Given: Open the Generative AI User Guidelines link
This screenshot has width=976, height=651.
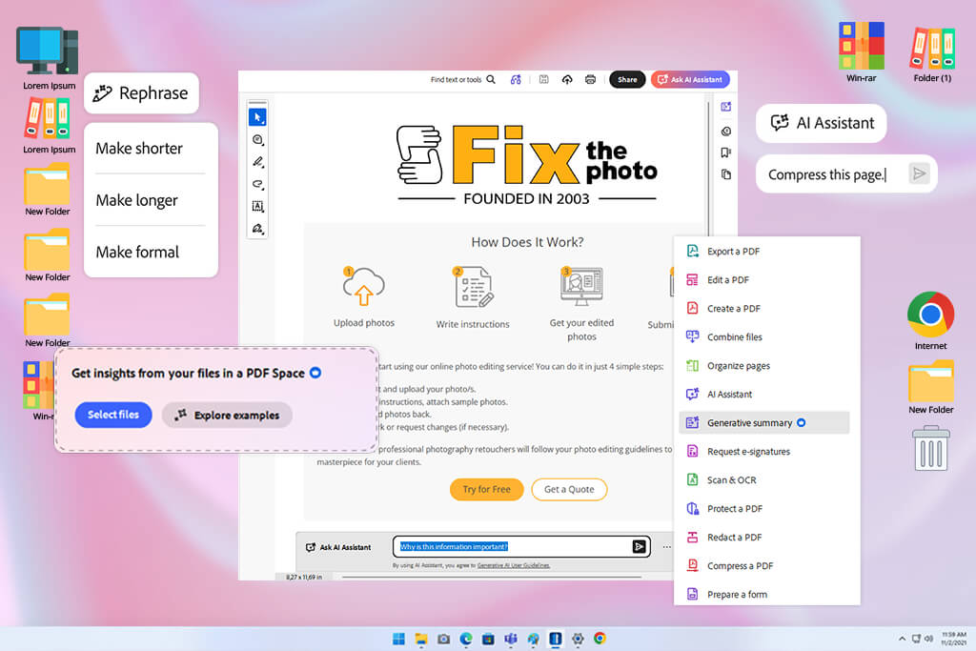Looking at the screenshot, I should (x=514, y=566).
